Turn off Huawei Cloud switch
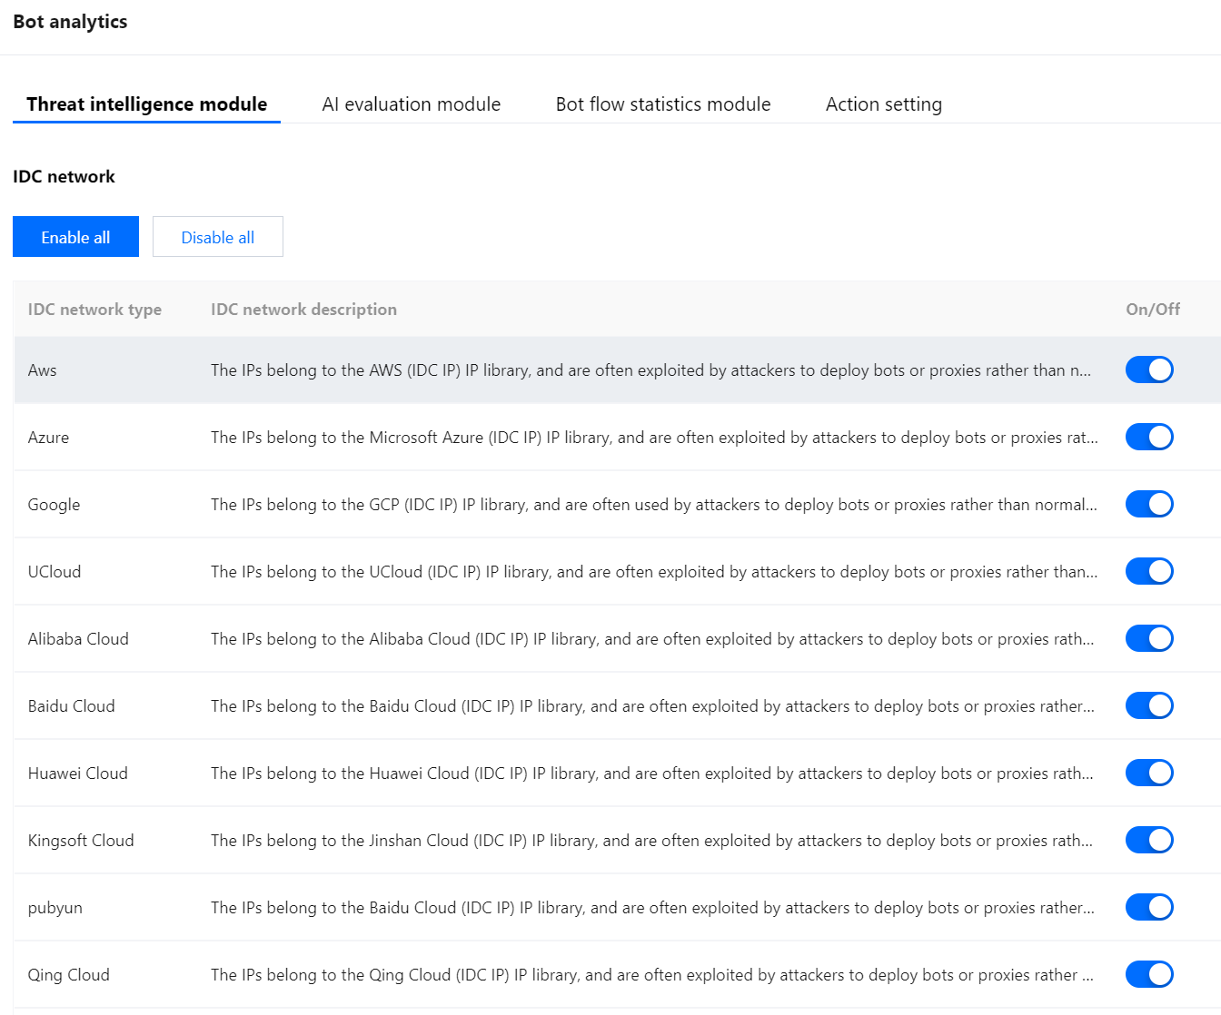1221x1015 pixels. [x=1149, y=773]
